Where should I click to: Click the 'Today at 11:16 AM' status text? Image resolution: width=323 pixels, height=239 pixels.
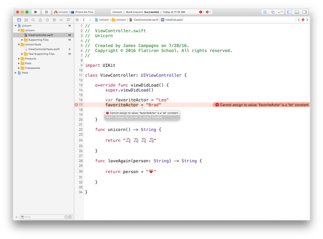click(x=174, y=12)
